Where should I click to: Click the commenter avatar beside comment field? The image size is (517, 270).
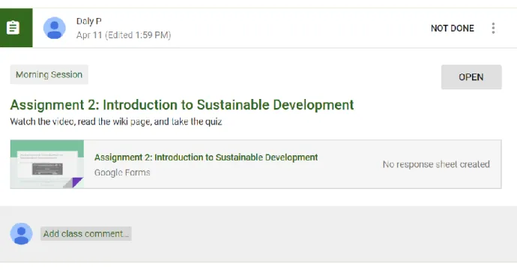point(22,234)
